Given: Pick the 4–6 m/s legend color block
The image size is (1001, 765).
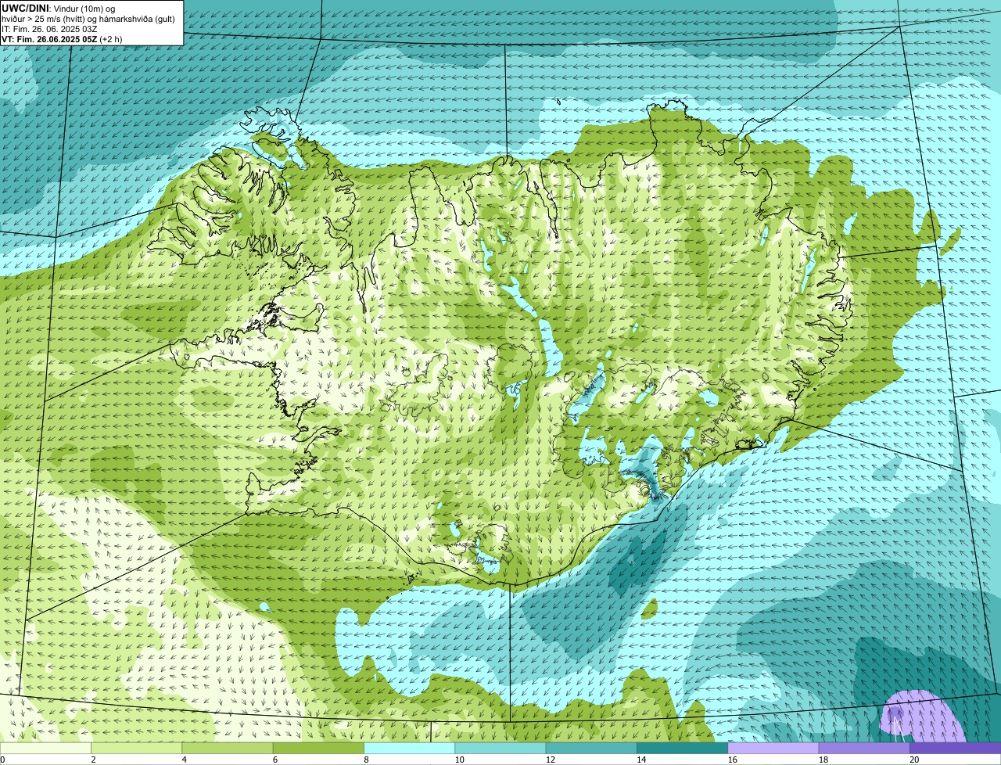Looking at the screenshot, I should pos(228,748).
